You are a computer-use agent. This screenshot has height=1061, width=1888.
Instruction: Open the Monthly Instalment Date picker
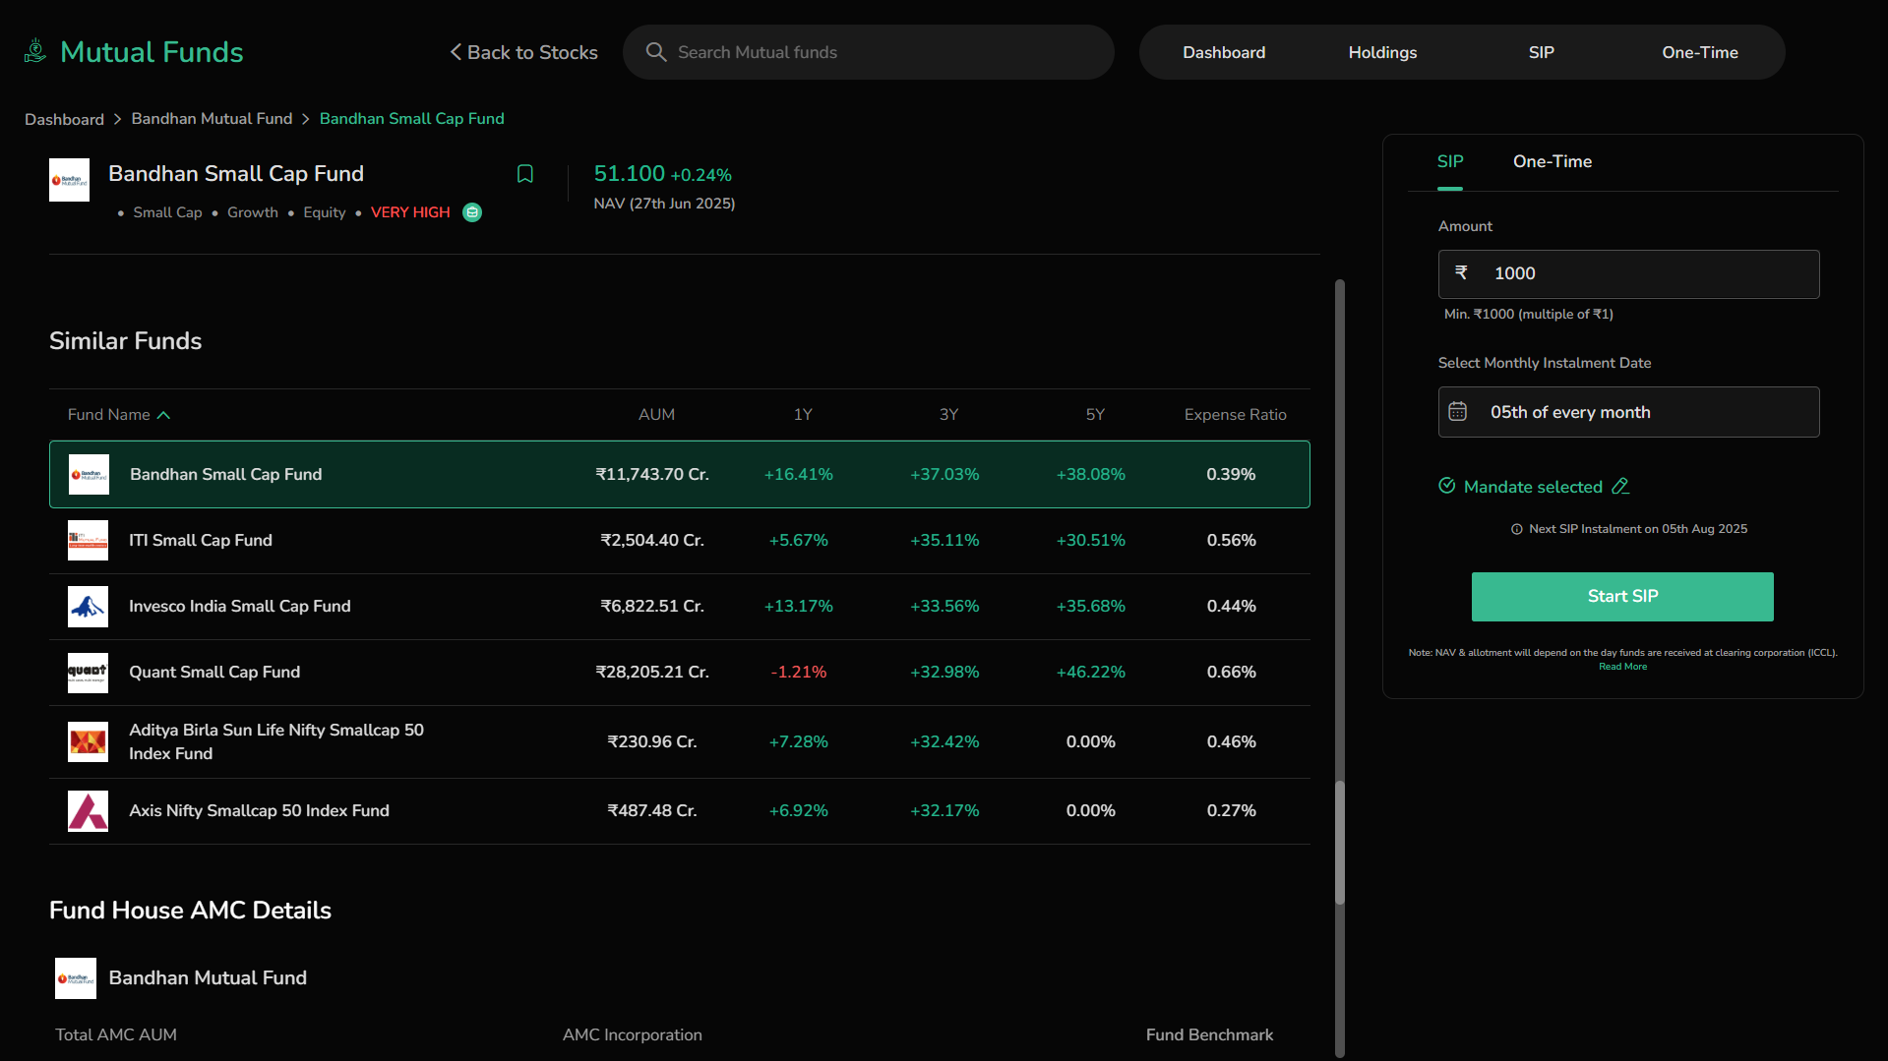pyautogui.click(x=1628, y=412)
